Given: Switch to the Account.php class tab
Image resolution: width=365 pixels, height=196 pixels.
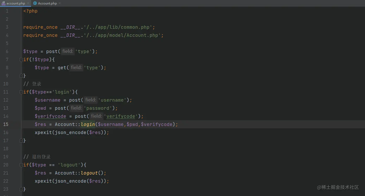Looking at the screenshot, I should tap(47, 3).
